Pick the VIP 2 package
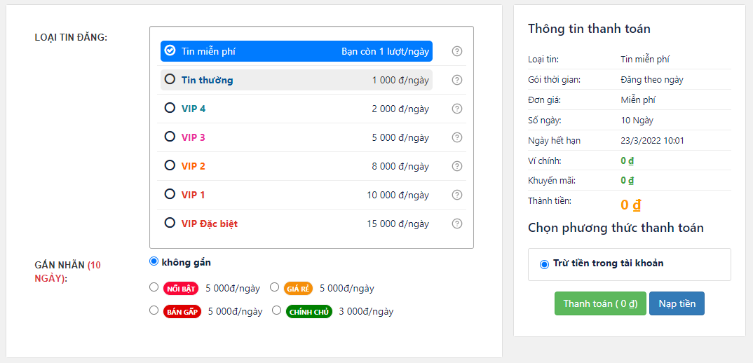 [x=170, y=165]
